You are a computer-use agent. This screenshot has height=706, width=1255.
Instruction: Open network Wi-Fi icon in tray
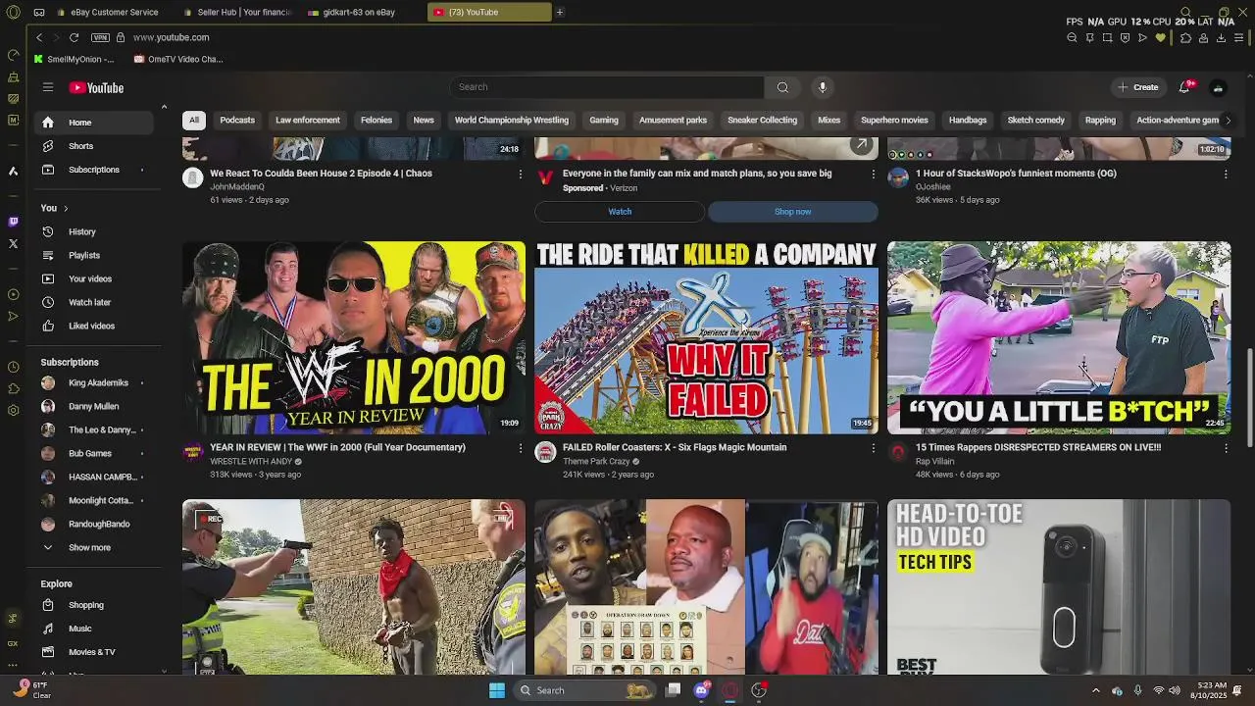(x=1158, y=690)
